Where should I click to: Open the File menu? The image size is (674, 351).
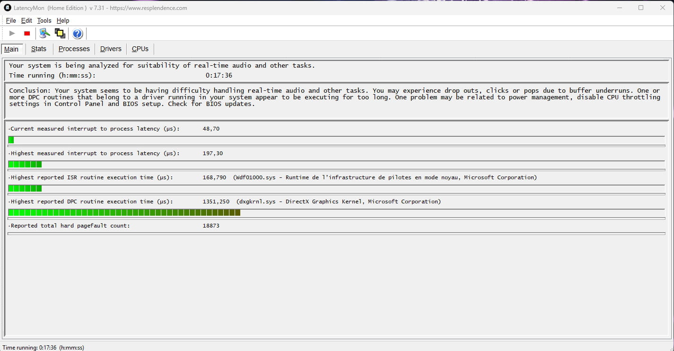pos(11,20)
